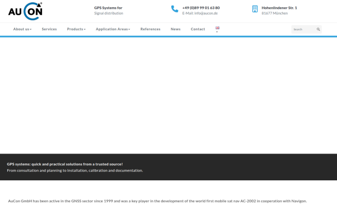
Task: Click the 'GPS systems: quick and practical solutions' headline
Action: pyautogui.click(x=65, y=164)
